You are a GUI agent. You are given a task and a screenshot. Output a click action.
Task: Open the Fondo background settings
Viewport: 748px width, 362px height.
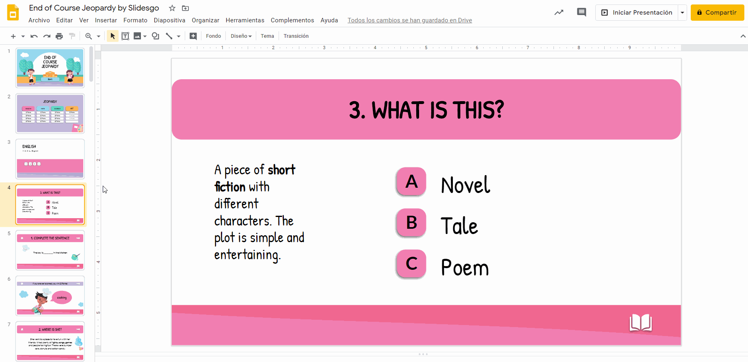[x=214, y=36]
